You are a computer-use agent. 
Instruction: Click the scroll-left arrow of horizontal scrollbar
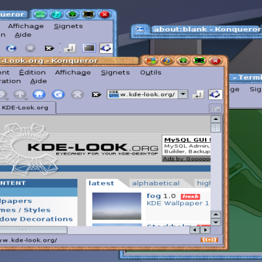click(195, 230)
